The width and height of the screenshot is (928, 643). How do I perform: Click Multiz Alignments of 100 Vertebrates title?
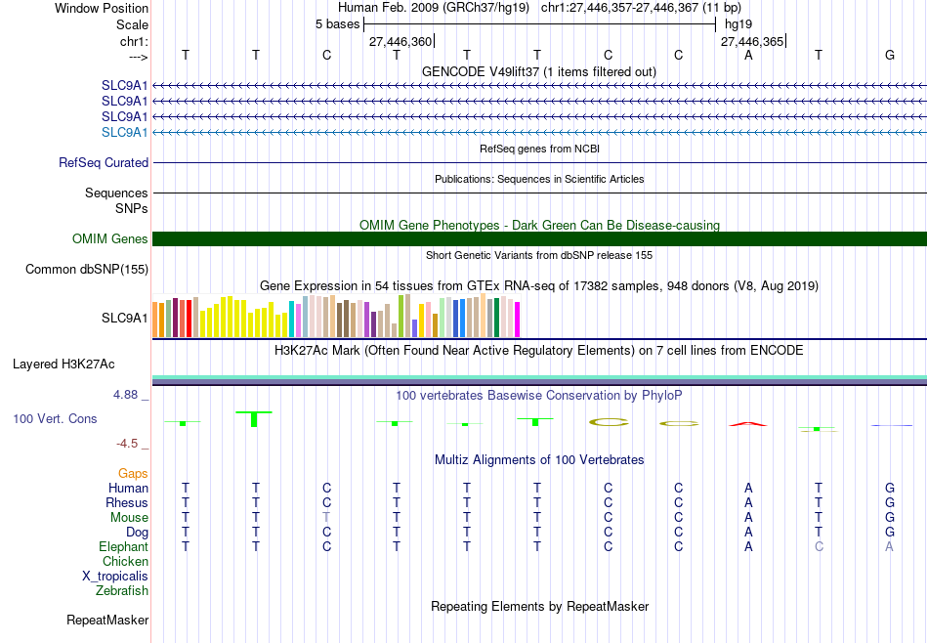coord(539,459)
